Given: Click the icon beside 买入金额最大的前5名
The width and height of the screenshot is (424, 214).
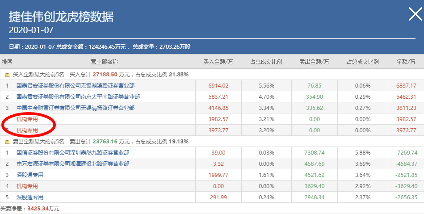Looking at the screenshot, I should [x=7, y=75].
